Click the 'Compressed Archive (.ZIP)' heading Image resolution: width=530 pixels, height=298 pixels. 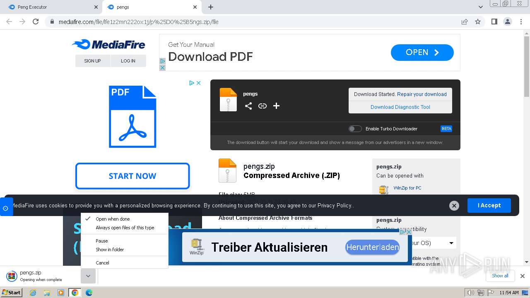pyautogui.click(x=291, y=175)
